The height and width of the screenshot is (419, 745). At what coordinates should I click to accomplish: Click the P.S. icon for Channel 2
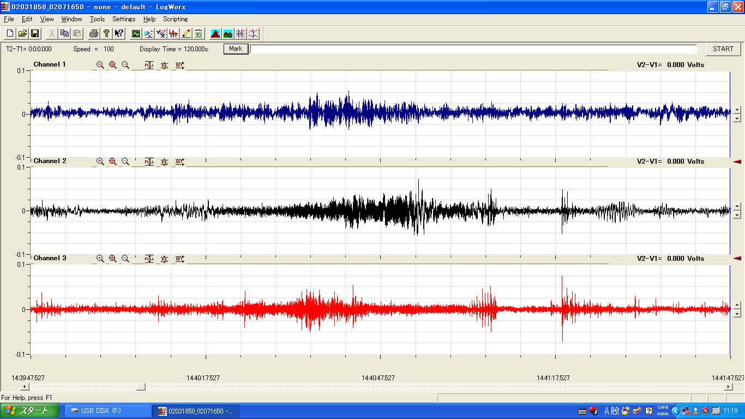pos(164,161)
